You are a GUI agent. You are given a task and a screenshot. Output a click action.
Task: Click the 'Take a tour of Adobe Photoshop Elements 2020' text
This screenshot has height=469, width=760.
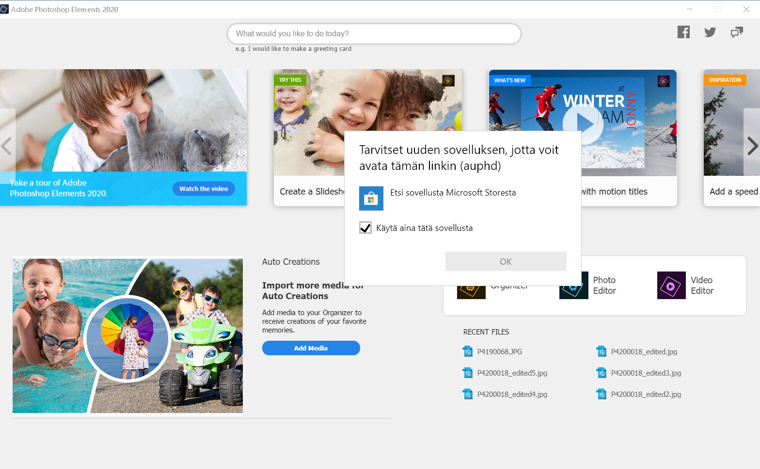pos(59,188)
